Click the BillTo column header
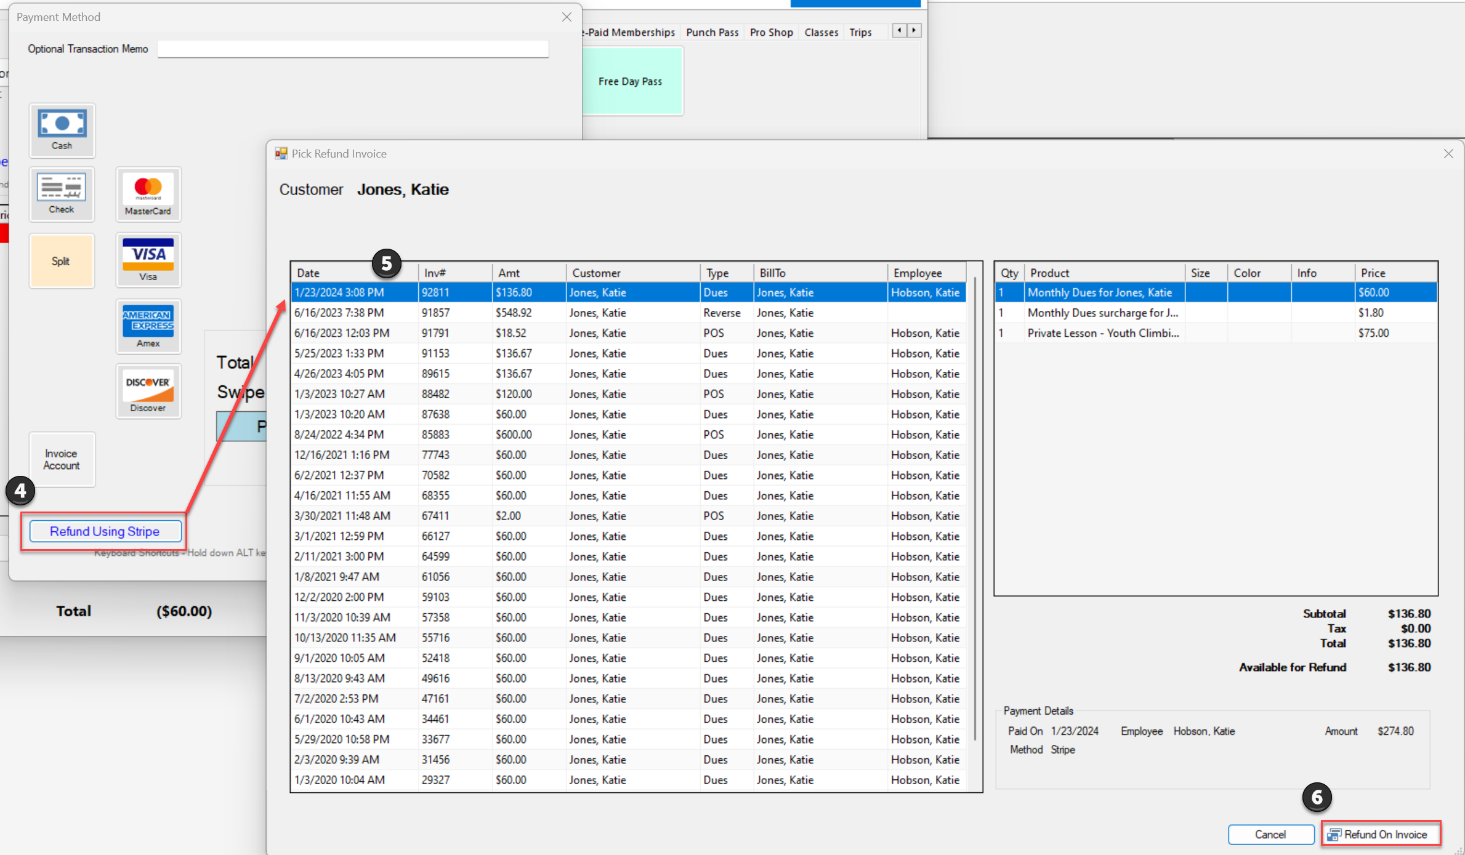This screenshot has width=1465, height=855. click(821, 273)
